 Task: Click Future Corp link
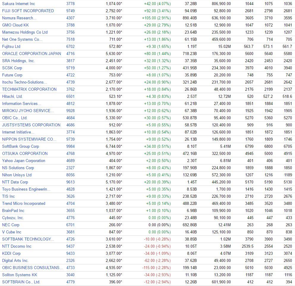pos(12,75)
